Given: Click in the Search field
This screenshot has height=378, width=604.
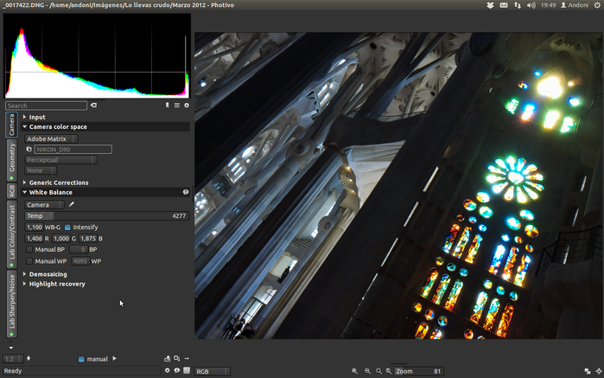Looking at the screenshot, I should 46,106.
